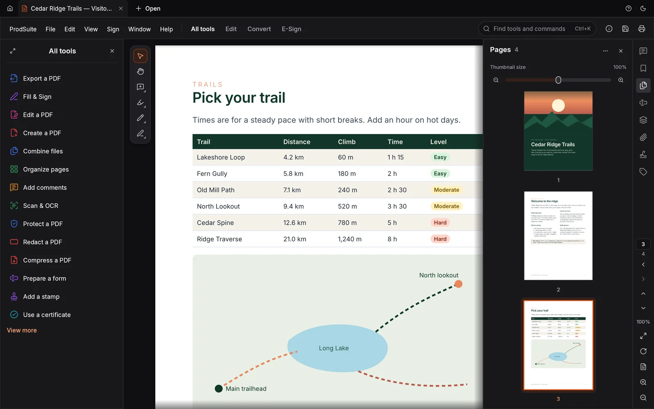Open attachments paperclip panel
654x409 pixels.
click(643, 137)
